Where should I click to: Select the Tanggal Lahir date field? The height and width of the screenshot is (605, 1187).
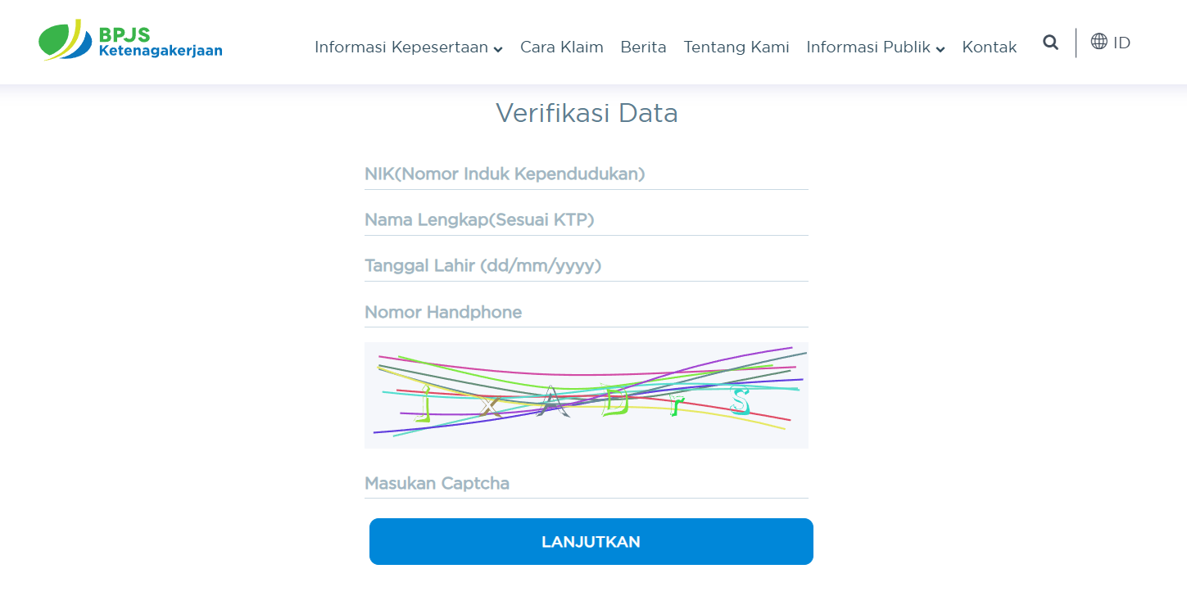point(586,266)
